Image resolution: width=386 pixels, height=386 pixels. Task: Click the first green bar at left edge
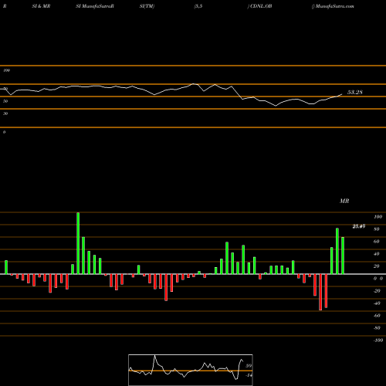point(6,267)
